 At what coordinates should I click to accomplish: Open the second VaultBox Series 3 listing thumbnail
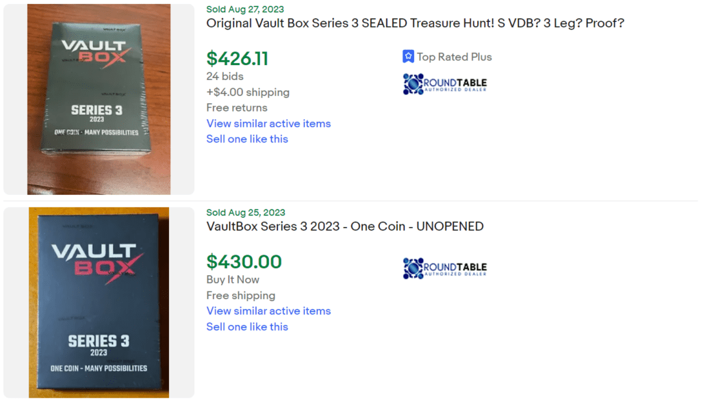pyautogui.click(x=99, y=301)
